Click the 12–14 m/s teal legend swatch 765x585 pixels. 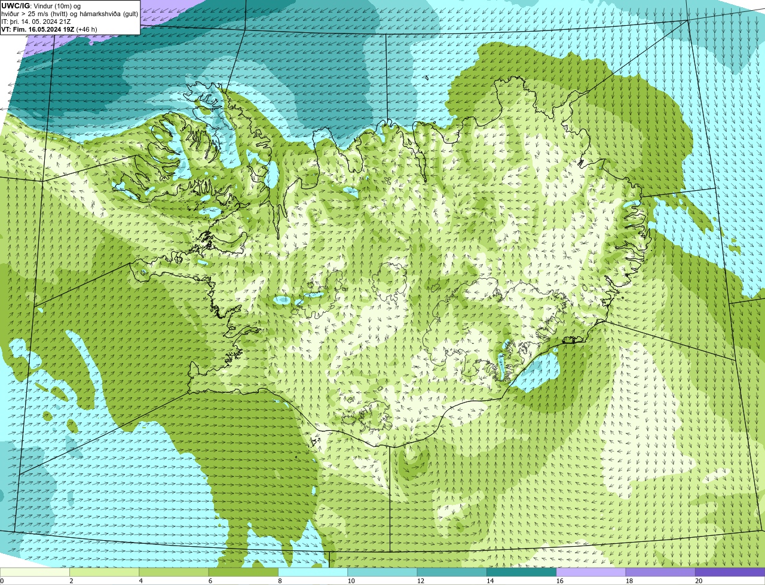[452, 572]
